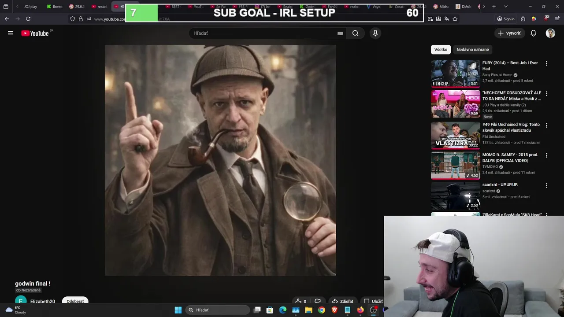Open File Explorer from taskbar
Image resolution: width=564 pixels, height=317 pixels.
point(308,310)
